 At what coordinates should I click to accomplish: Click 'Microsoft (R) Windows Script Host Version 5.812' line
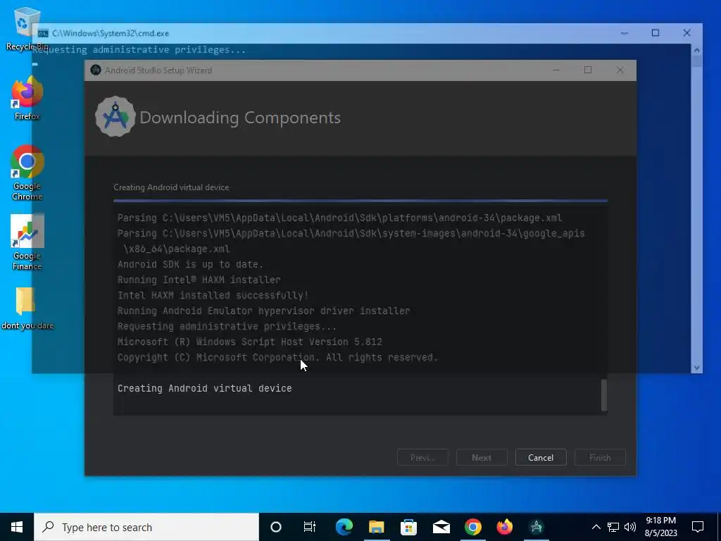tap(250, 342)
